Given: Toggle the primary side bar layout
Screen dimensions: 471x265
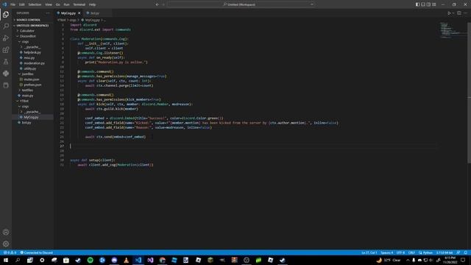Looking at the screenshot, I should (417, 4).
